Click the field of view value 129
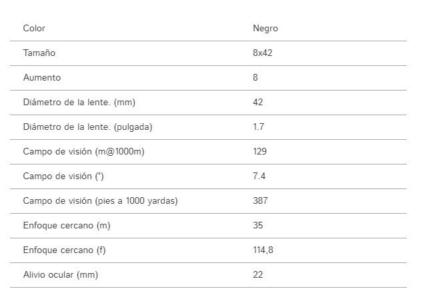Screen dimensions: 426x307 pos(260,151)
